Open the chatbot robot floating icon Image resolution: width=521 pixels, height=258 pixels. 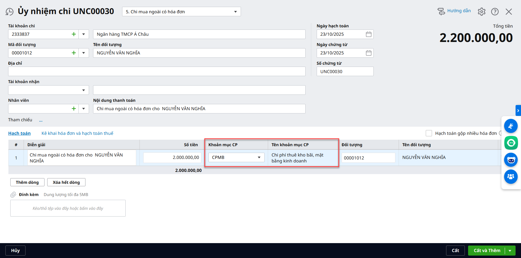(511, 160)
